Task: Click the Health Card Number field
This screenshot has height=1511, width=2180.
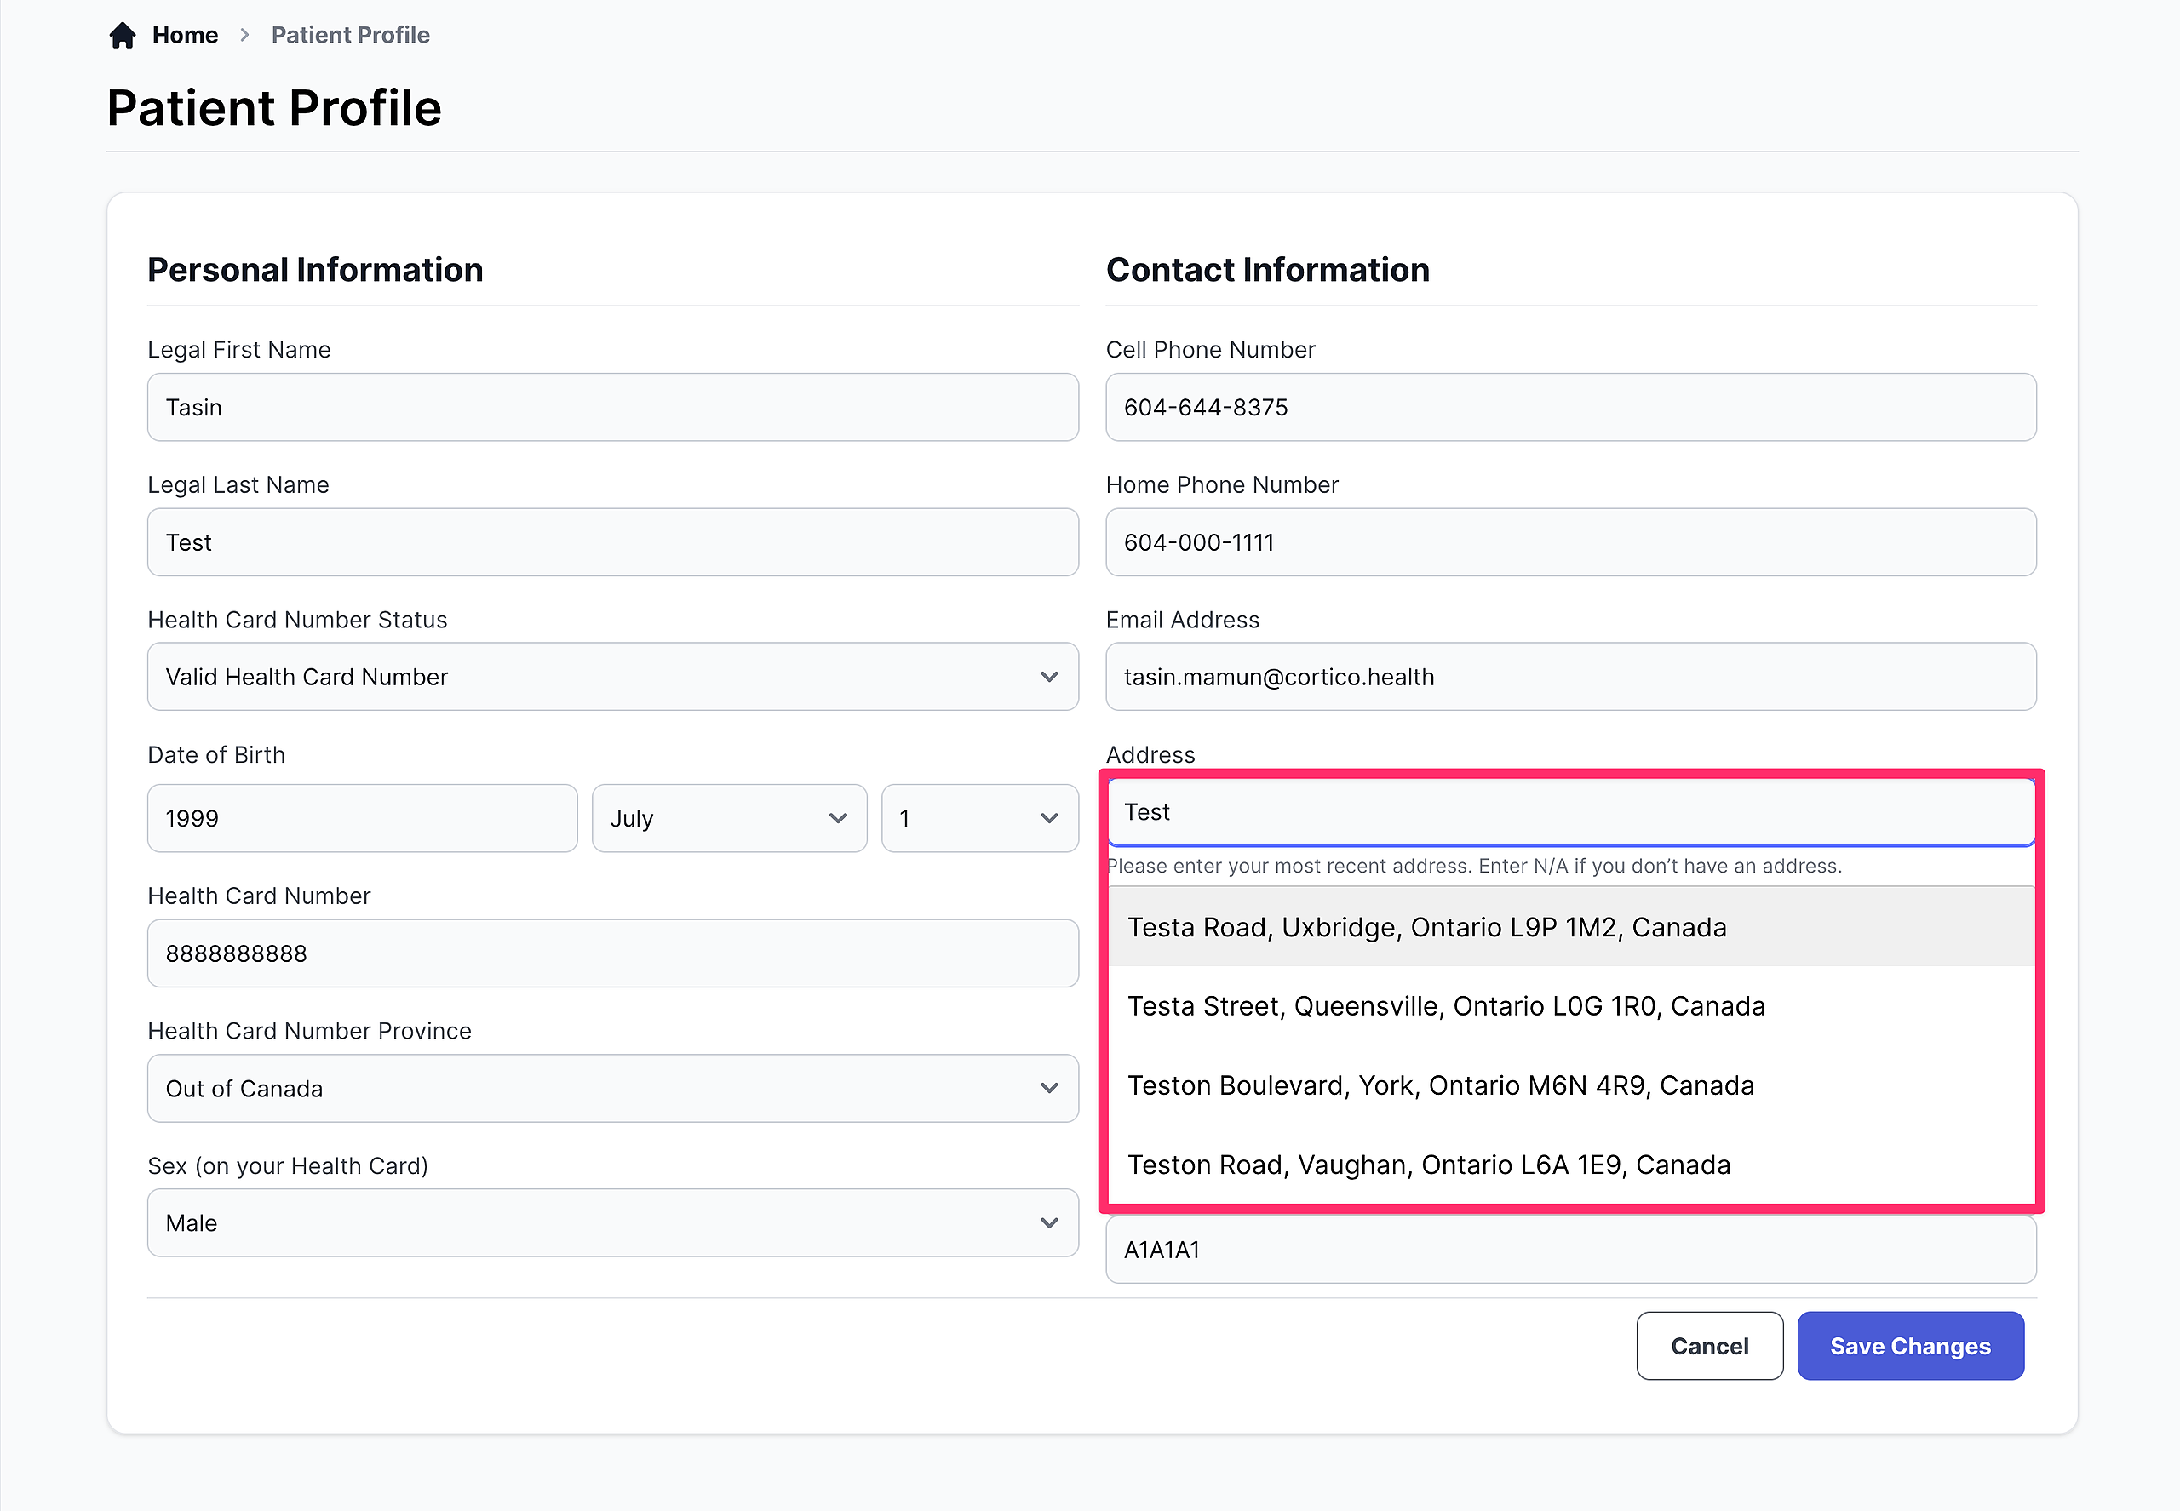Action: [611, 953]
